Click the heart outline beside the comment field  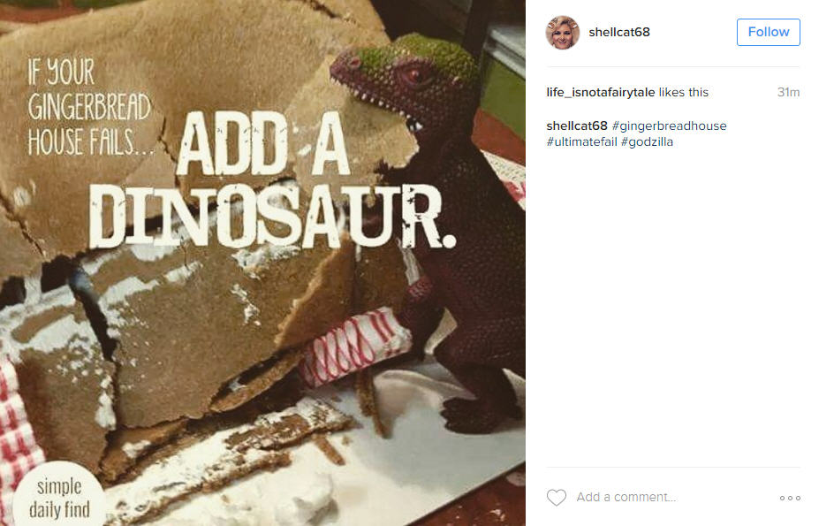tap(557, 497)
